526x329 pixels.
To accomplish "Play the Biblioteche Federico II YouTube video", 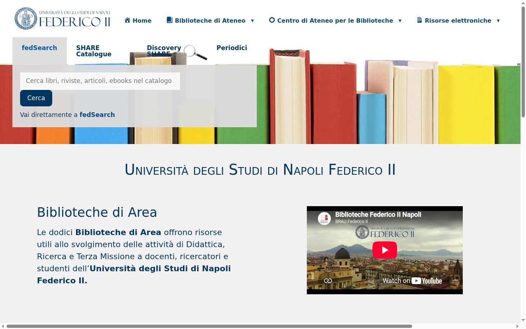I will pos(385,250).
